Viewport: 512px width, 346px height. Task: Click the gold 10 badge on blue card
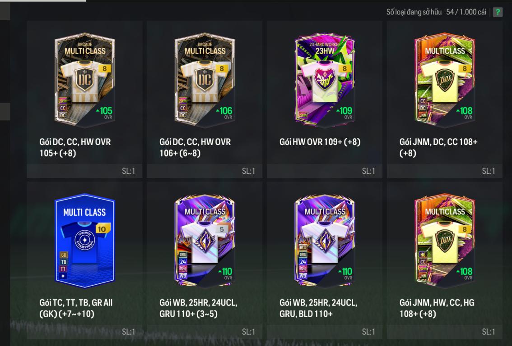pyautogui.click(x=102, y=229)
